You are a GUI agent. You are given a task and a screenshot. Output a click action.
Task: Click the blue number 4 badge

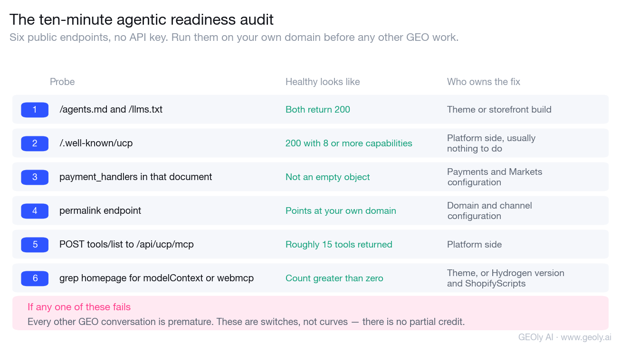(35, 211)
